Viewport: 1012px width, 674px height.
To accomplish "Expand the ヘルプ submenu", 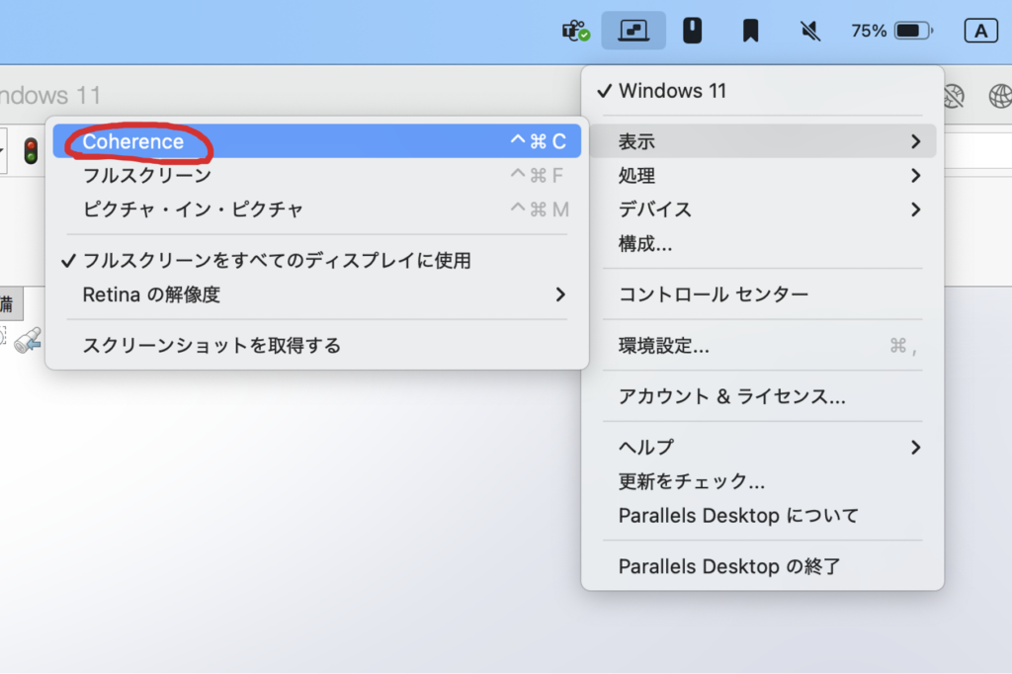I will pos(762,448).
